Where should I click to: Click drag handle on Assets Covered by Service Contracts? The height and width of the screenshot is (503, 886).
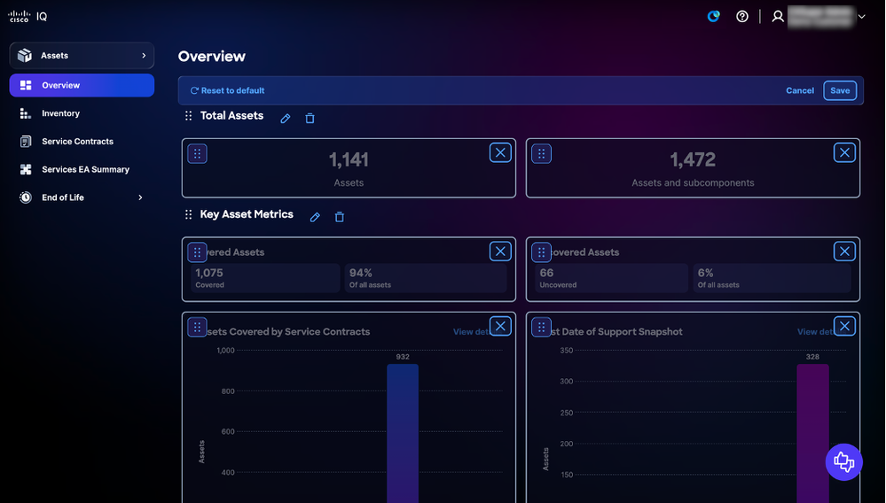pyautogui.click(x=197, y=327)
